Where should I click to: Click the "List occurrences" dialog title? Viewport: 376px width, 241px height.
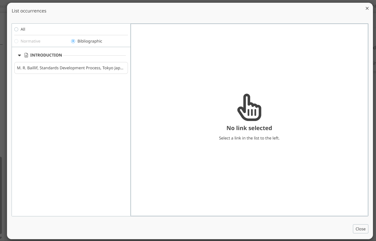coord(29,11)
